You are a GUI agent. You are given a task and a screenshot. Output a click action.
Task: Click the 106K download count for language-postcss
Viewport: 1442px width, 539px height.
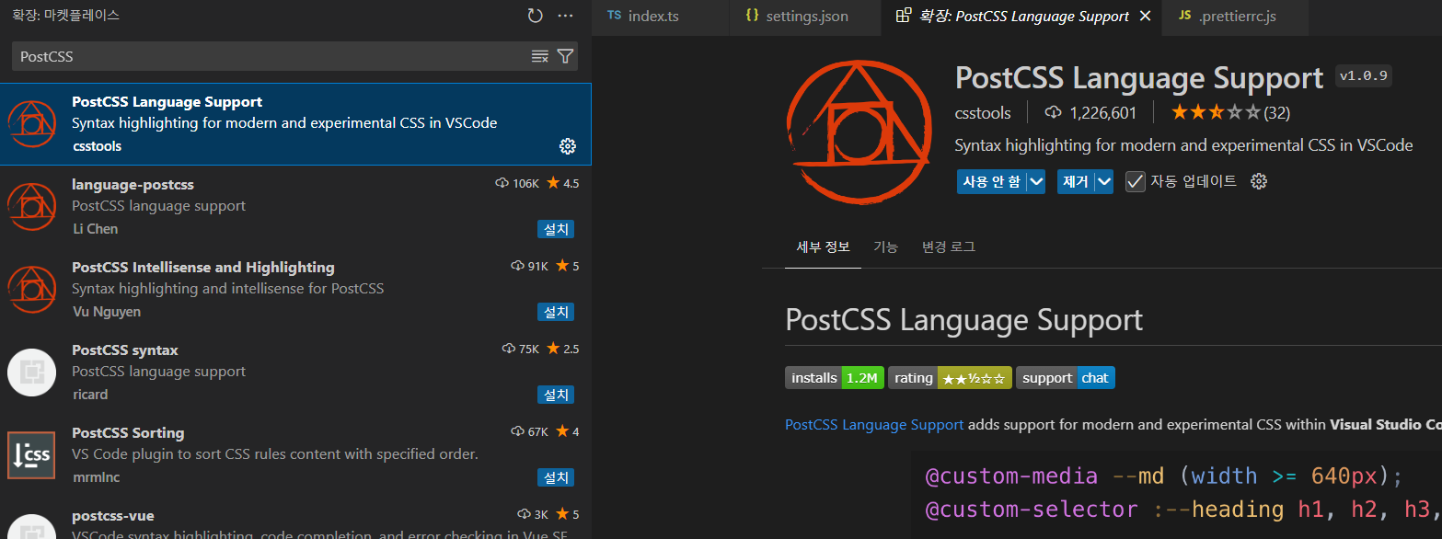point(525,183)
